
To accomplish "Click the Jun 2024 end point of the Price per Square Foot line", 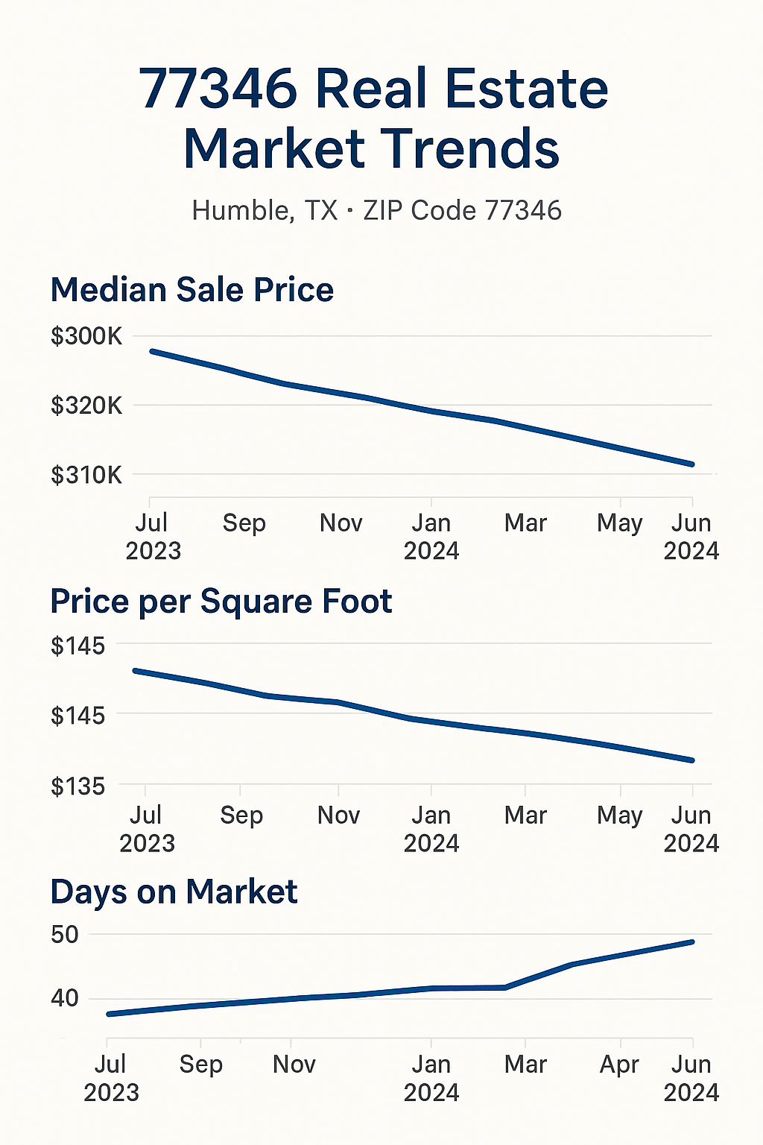I will (692, 760).
